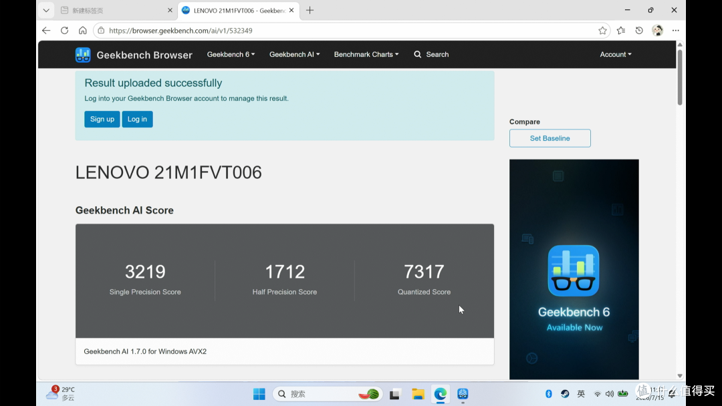This screenshot has height=406, width=722.
Task: Click the Set Baseline button
Action: 550,138
